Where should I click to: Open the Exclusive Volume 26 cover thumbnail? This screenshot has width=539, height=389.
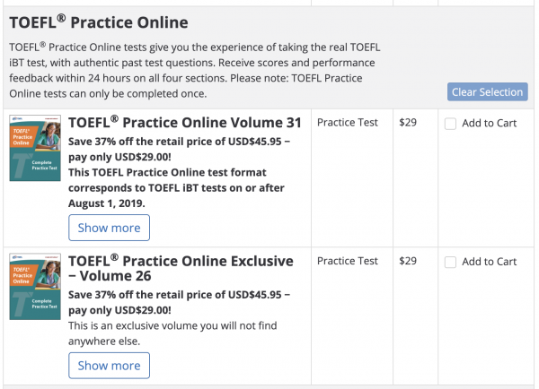click(x=35, y=286)
